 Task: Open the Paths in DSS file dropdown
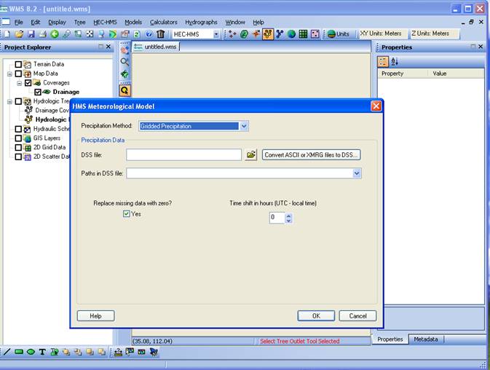(357, 173)
